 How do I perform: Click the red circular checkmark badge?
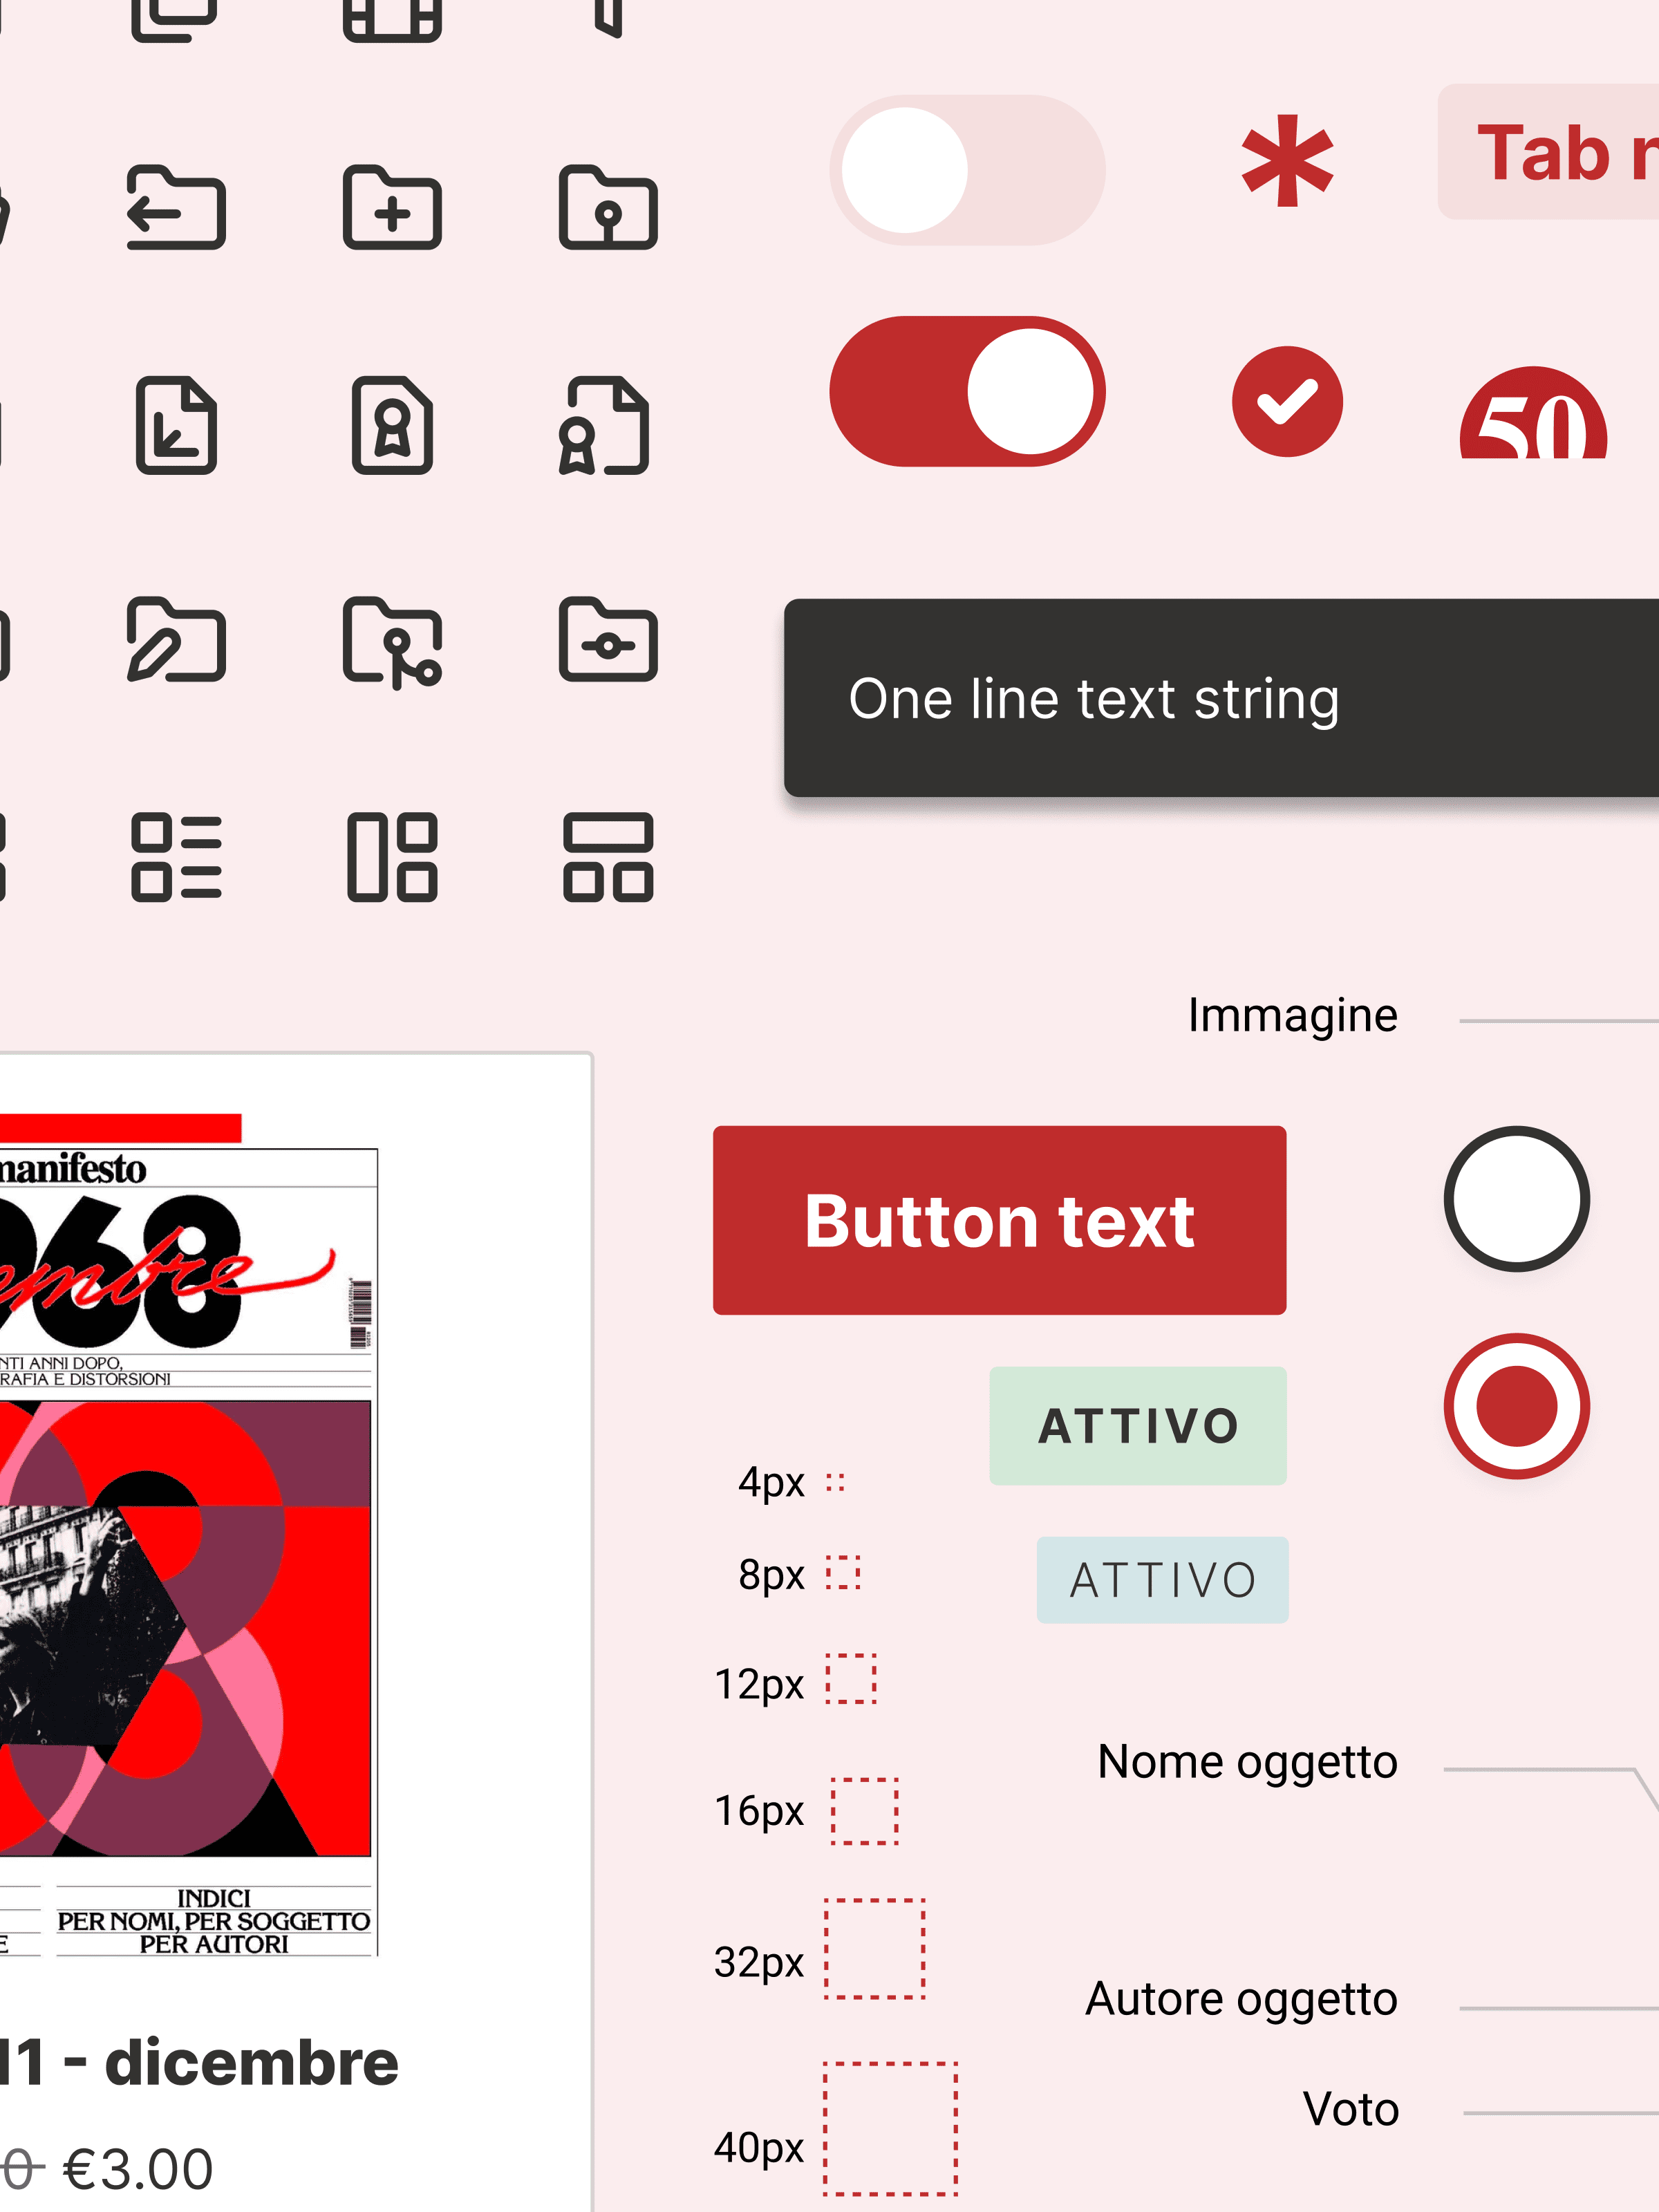coord(1287,402)
